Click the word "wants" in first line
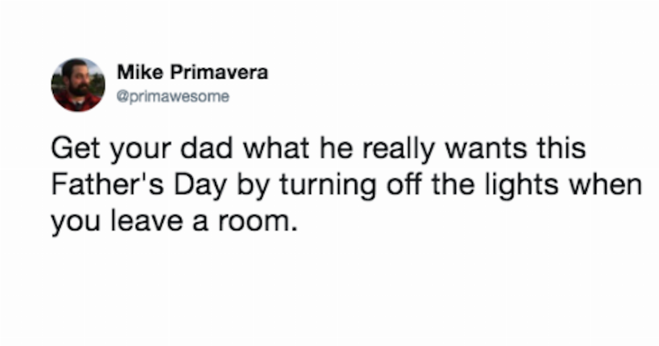The width and height of the screenshot is (659, 346). pyautogui.click(x=486, y=149)
